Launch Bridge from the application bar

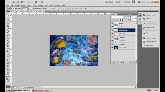[13, 2]
